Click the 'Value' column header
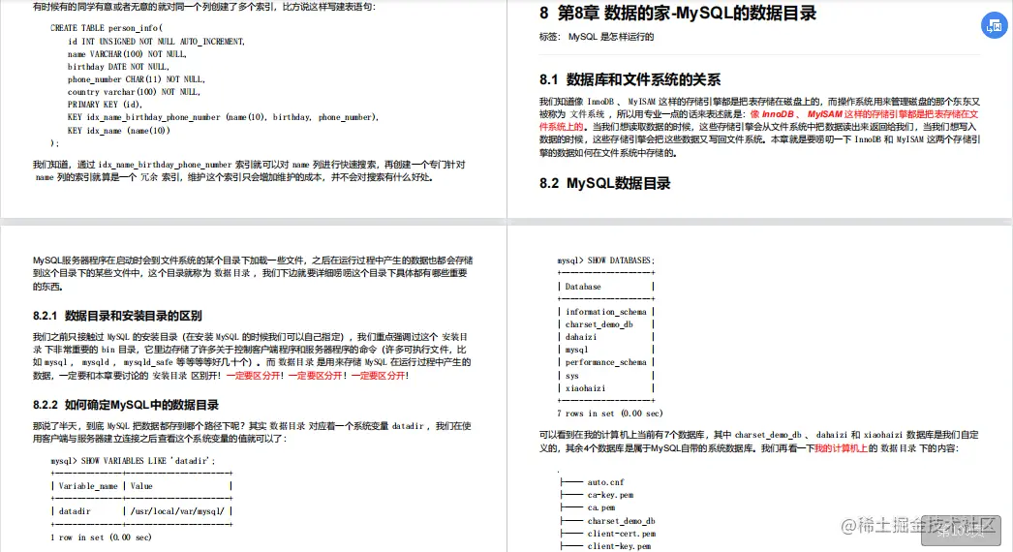This screenshot has height=552, width=1013. pos(141,486)
